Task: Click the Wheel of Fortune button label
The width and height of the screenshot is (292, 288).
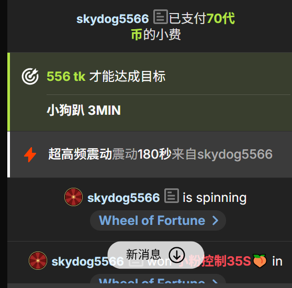Action: (x=152, y=220)
